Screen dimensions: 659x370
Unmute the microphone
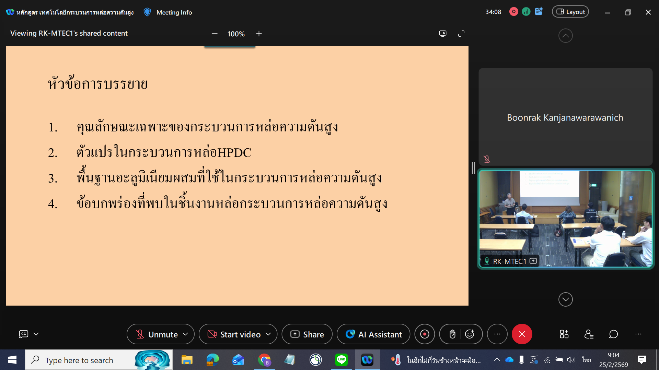pyautogui.click(x=157, y=334)
